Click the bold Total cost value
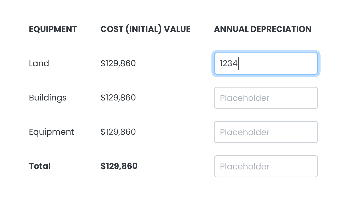This screenshot has height=204, width=344. pyautogui.click(x=119, y=166)
